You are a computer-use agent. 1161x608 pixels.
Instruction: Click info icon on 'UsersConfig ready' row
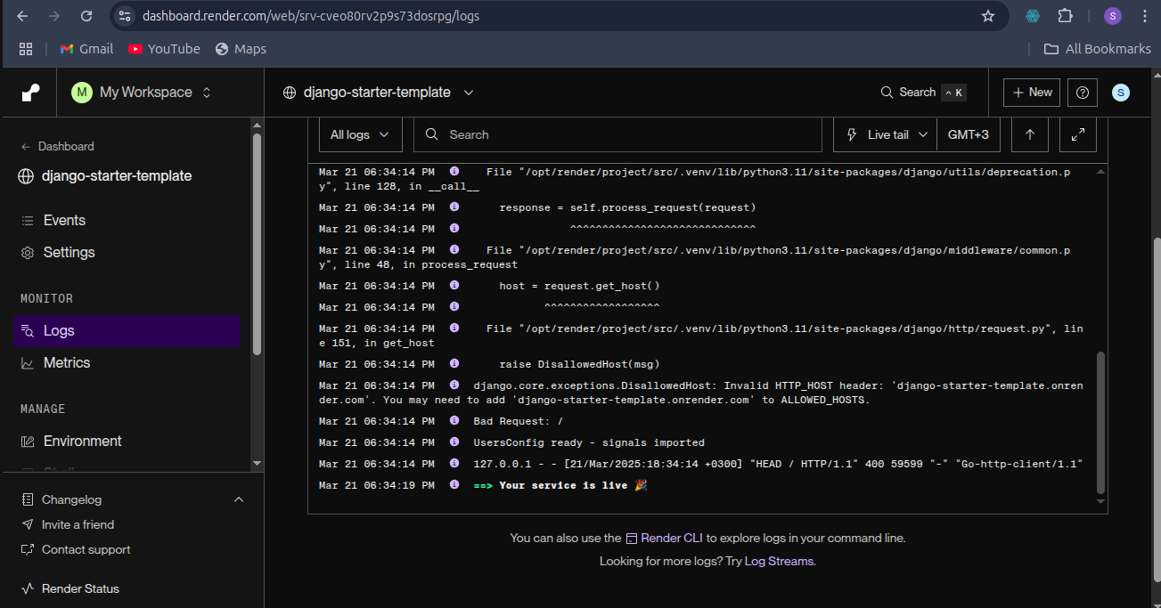pos(454,442)
